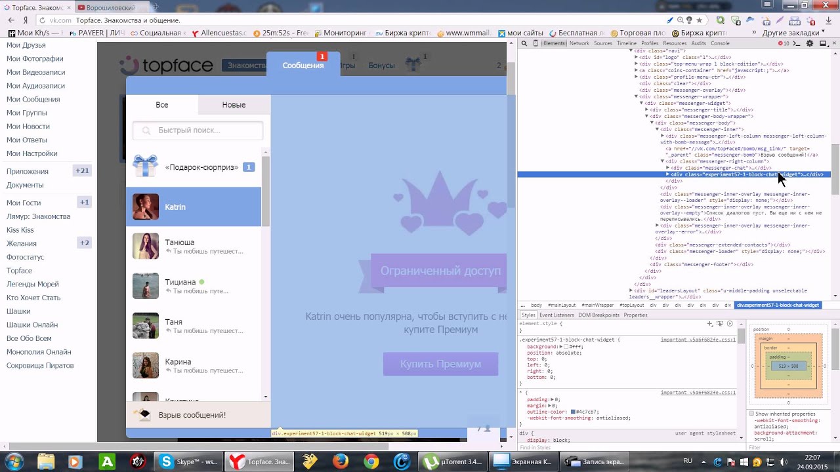Screen dimensions: 840x472
Task: Open µTorrent from the taskbar
Action: coord(453,462)
